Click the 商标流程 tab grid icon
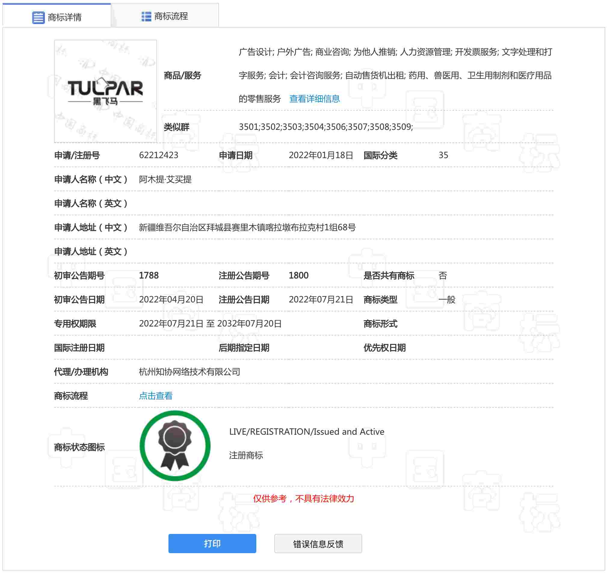This screenshot has height=573, width=607. coord(146,17)
